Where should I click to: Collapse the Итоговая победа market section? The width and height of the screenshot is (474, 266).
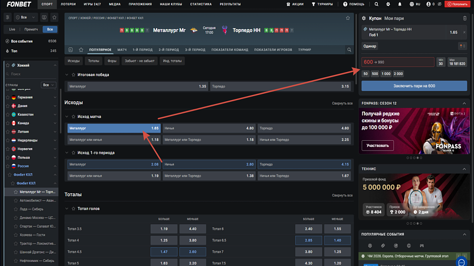68,75
